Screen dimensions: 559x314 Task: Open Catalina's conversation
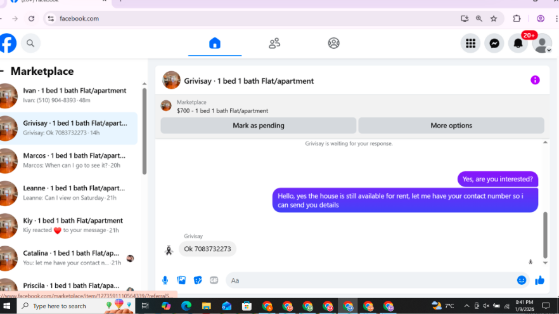(68, 258)
